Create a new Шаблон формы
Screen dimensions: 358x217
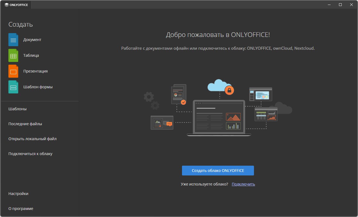(x=38, y=87)
